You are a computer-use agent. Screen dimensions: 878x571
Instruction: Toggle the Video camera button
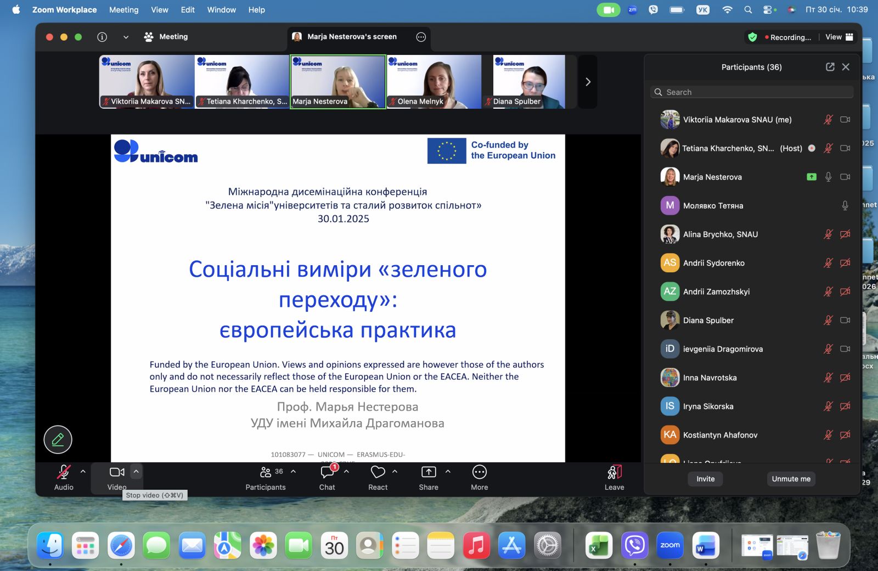[x=117, y=473]
